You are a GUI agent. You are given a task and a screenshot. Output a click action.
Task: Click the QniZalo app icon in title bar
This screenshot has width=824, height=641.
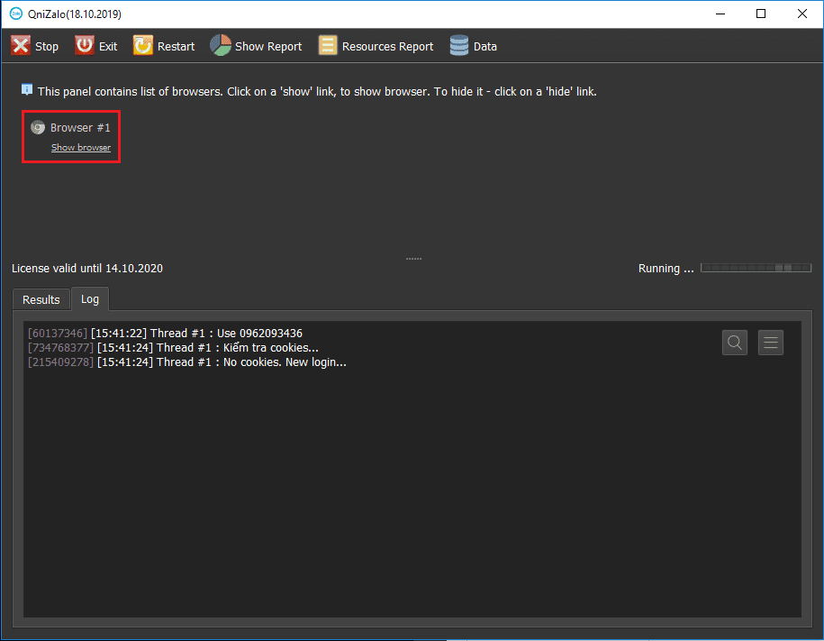click(15, 14)
